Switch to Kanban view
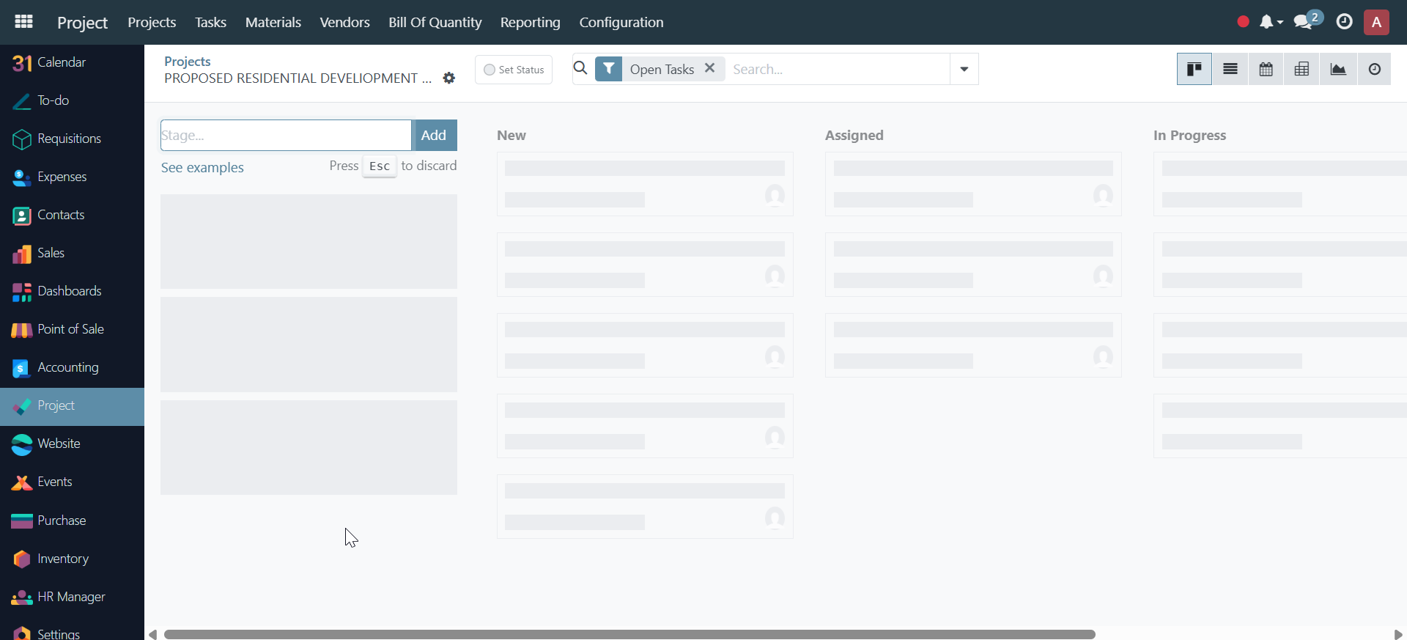 (1194, 69)
